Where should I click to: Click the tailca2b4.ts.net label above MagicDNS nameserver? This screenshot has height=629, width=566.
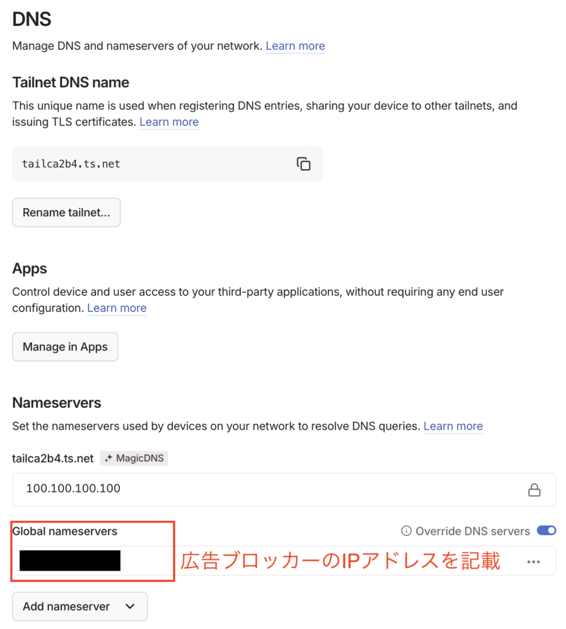click(x=53, y=458)
